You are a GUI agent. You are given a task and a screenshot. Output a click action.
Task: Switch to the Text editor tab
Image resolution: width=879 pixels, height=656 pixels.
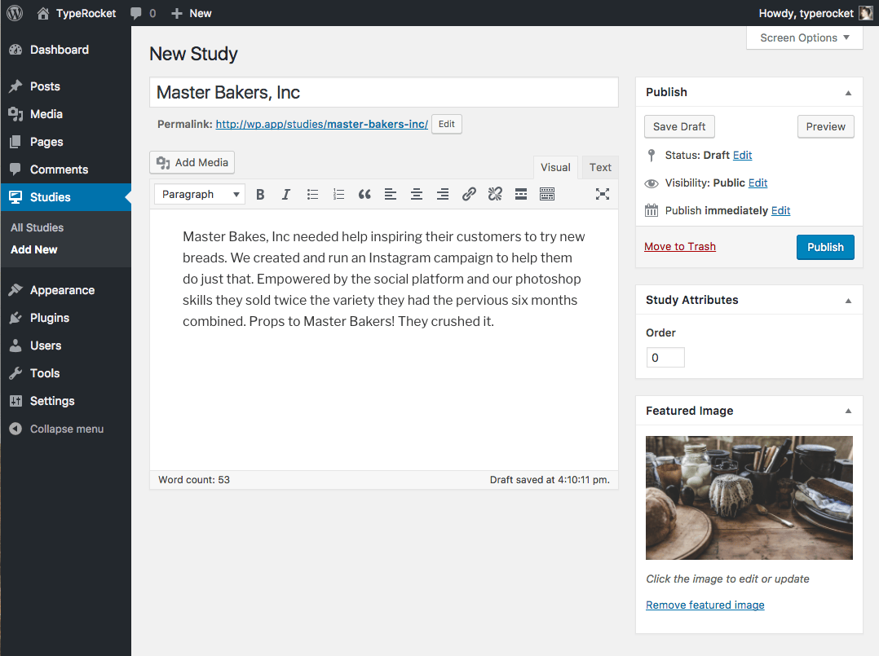pyautogui.click(x=600, y=167)
